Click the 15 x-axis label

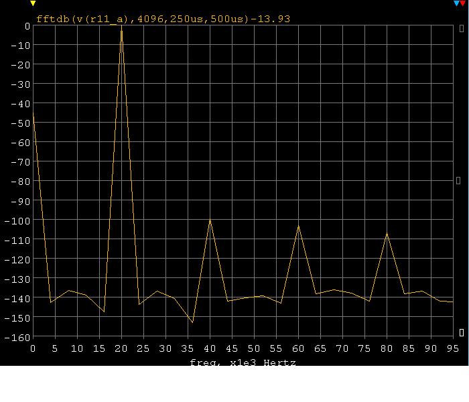point(99,348)
